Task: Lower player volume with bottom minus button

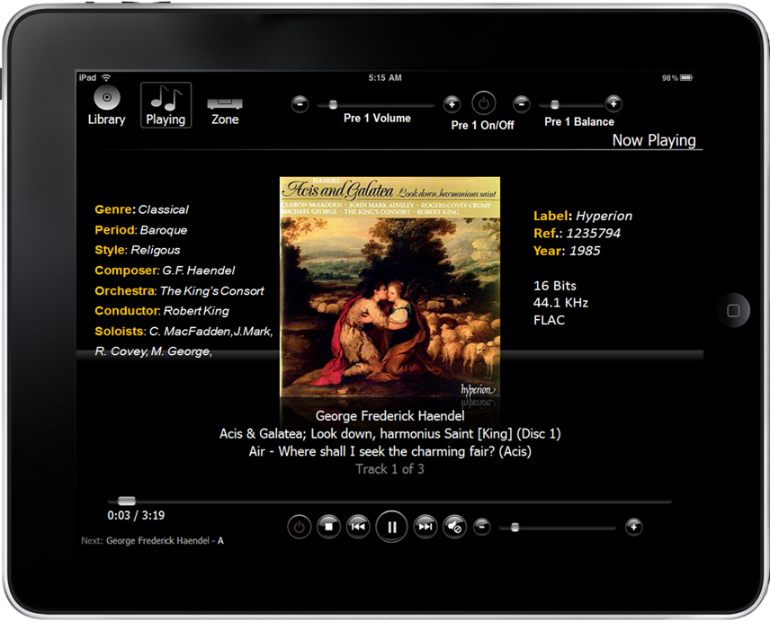Action: point(482,527)
